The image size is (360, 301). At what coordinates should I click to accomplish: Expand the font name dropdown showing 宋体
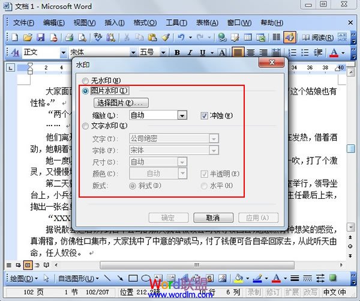point(131,52)
